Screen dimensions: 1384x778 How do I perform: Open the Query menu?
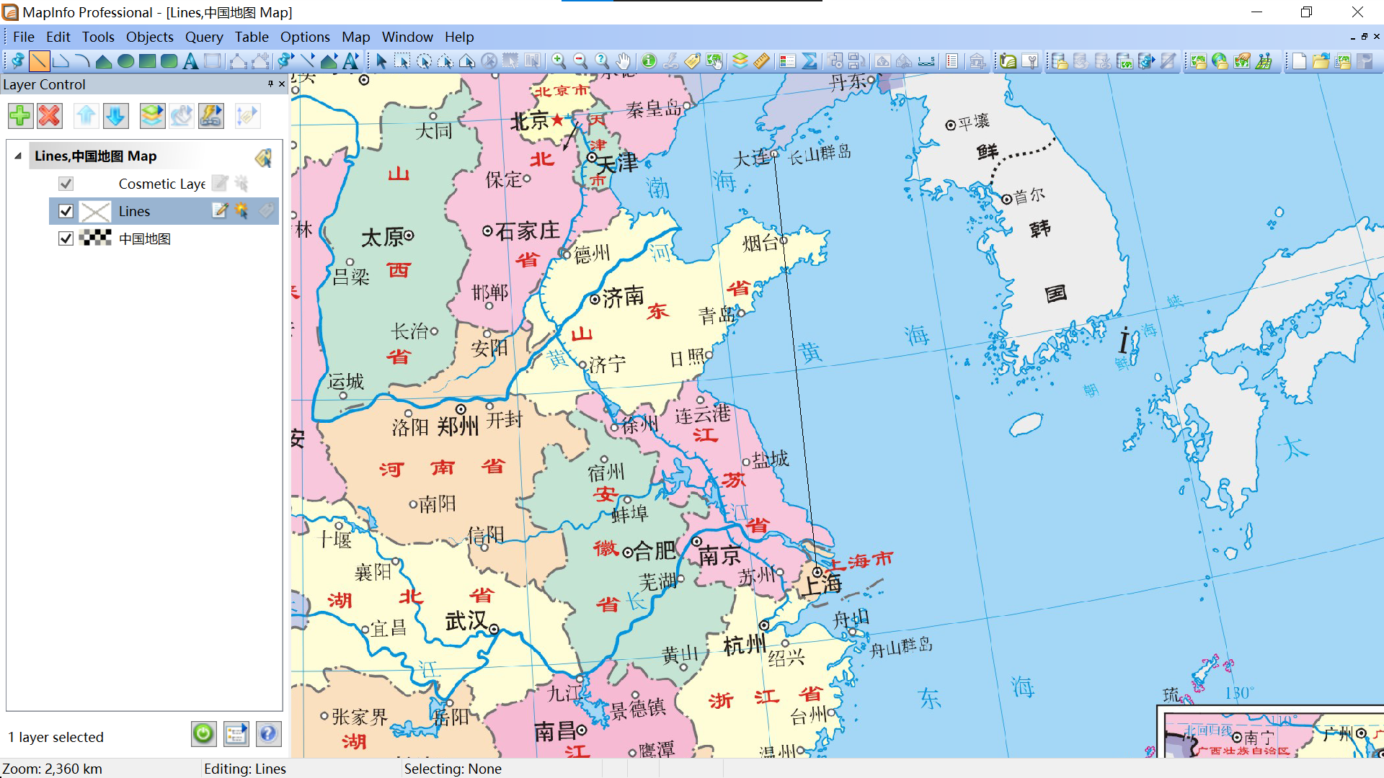203,37
